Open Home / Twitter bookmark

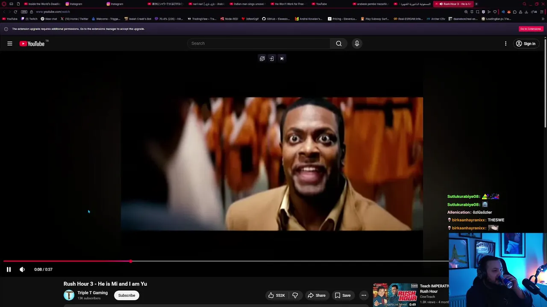[74, 19]
